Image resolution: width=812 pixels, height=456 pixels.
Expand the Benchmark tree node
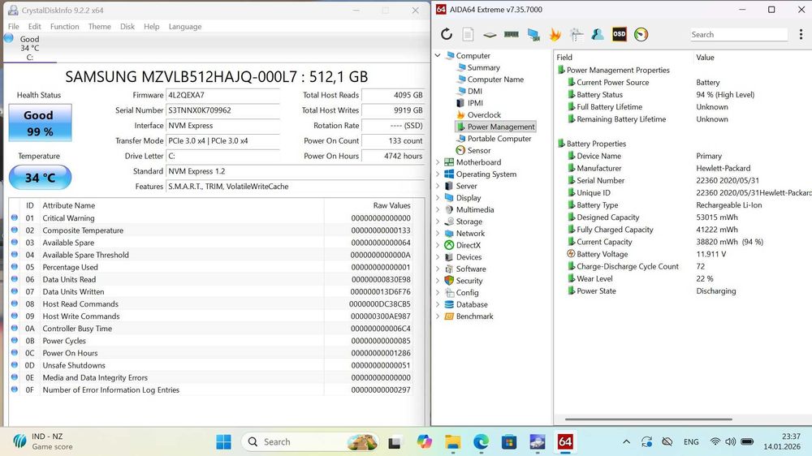coord(438,316)
